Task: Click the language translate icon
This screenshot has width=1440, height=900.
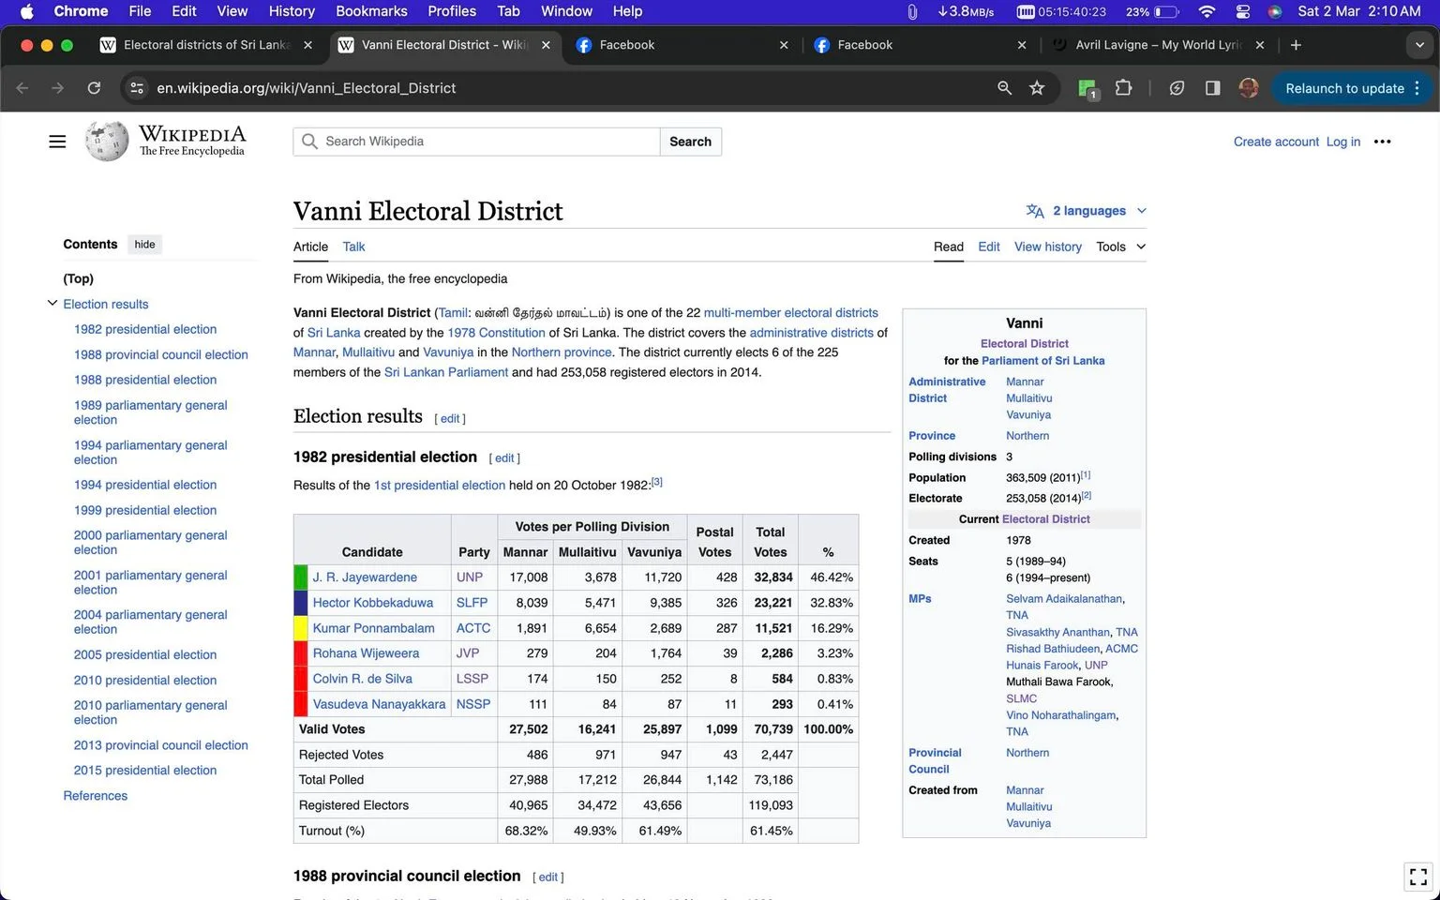Action: [x=1035, y=211]
